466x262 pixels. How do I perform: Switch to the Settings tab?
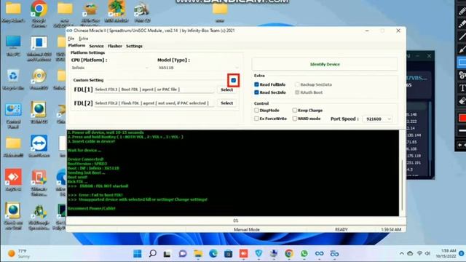134,46
